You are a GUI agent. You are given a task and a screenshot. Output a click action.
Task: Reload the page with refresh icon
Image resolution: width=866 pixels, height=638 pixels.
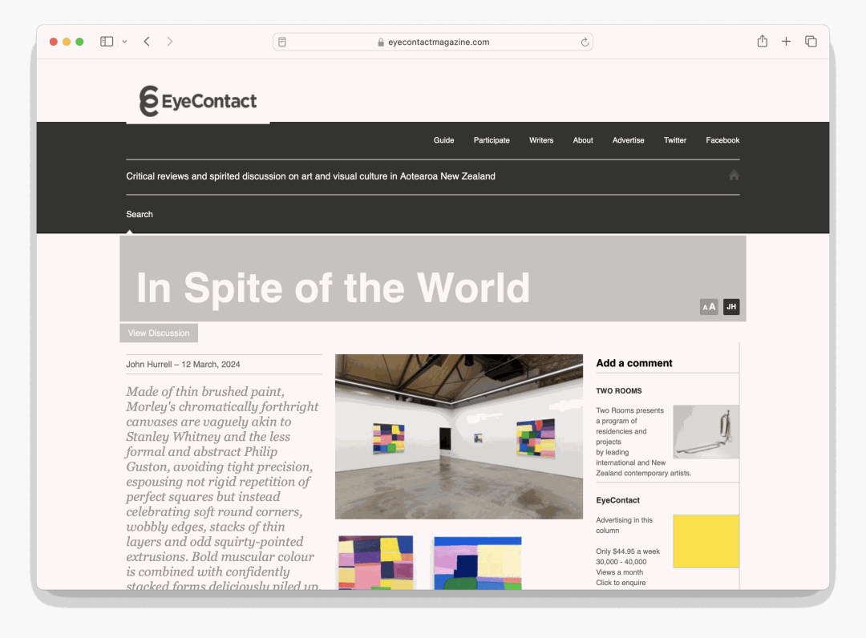pos(585,42)
